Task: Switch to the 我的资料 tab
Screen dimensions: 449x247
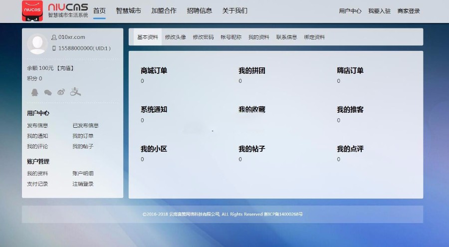Action: click(x=259, y=37)
